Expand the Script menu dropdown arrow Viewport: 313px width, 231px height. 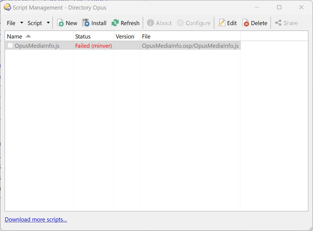tap(48, 23)
